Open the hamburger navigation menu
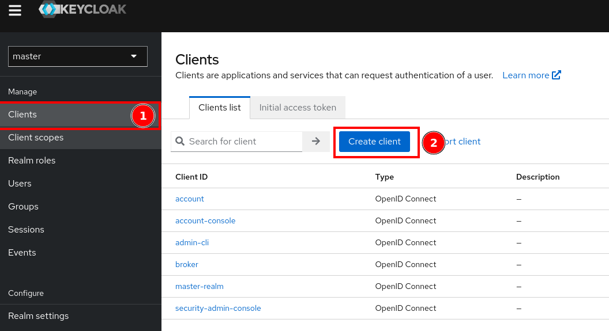The height and width of the screenshot is (331, 609). coord(15,10)
